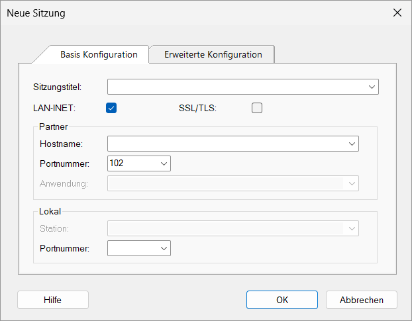Screen dimensions: 412x321
Task: Click the Partner Portnummer field showing 102
Action: click(131, 163)
